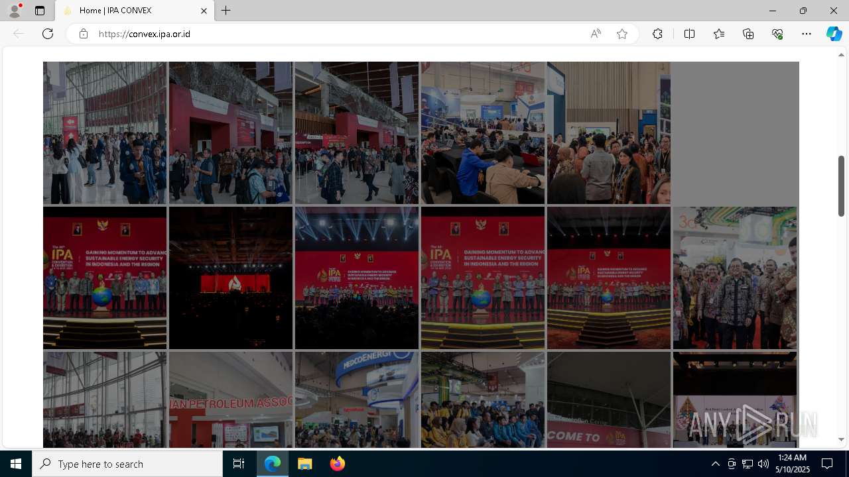Screen dimensions: 849x477
Task: Close the Home | IPA CONVEX tab
Action: tap(204, 11)
